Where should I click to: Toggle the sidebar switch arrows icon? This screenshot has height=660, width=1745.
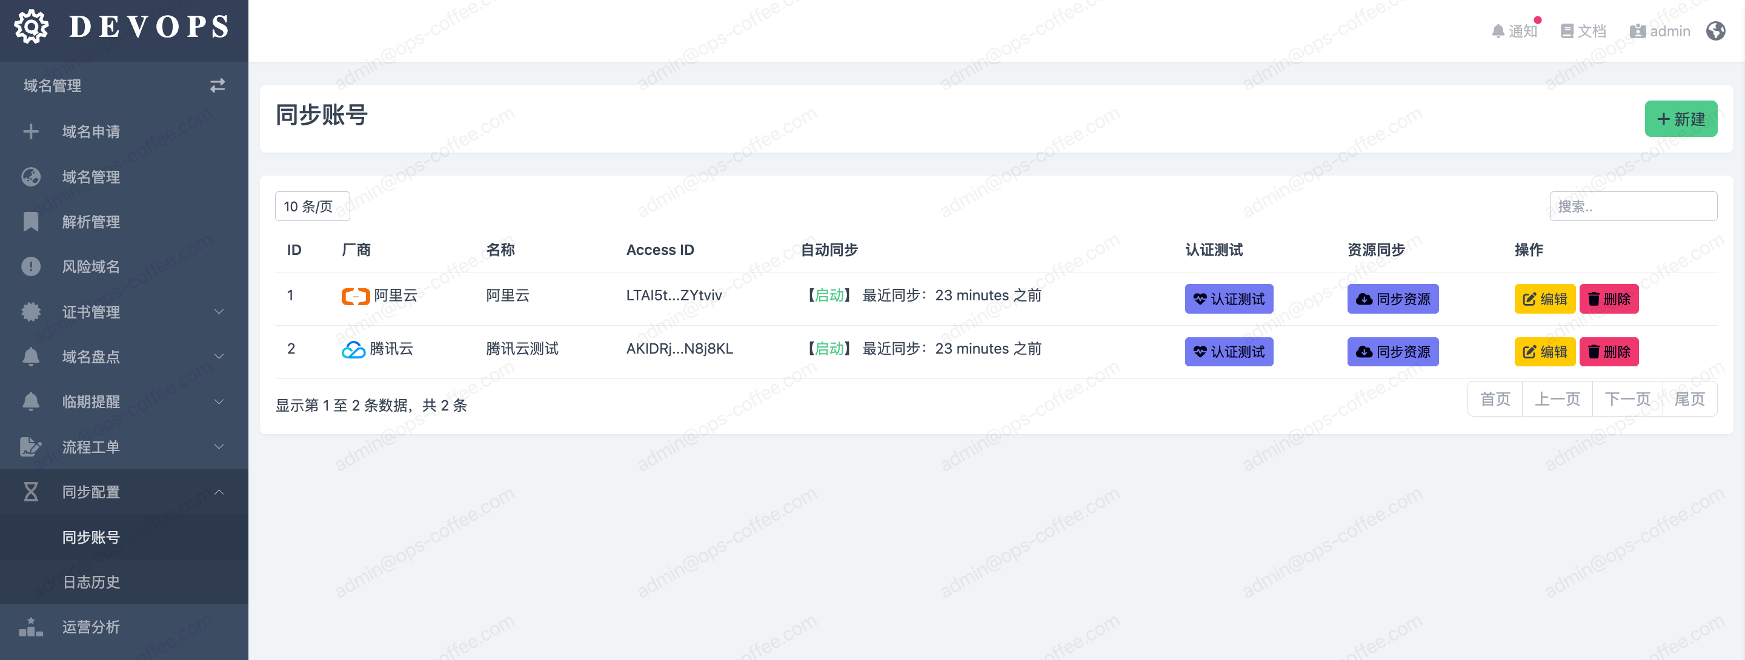(217, 85)
